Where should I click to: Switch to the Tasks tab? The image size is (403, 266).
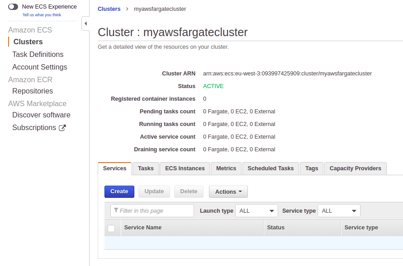[146, 168]
